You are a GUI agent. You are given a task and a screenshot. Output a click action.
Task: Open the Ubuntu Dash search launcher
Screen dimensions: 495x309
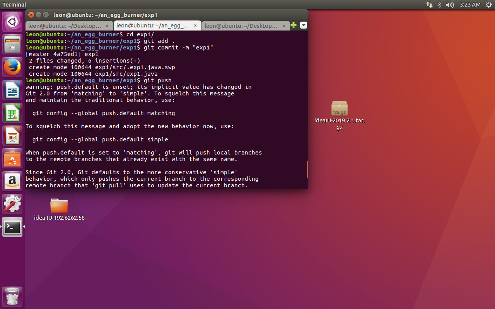pos(12,22)
